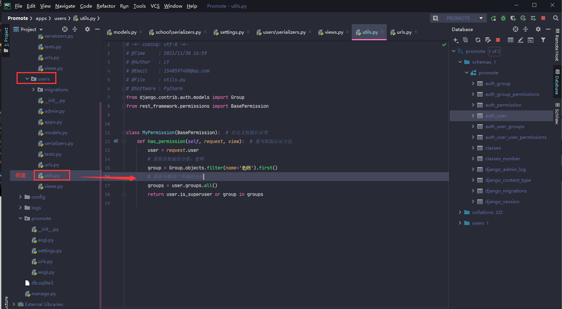562x309 pixels.
Task: Switch to urls.py editor tab
Action: [404, 32]
